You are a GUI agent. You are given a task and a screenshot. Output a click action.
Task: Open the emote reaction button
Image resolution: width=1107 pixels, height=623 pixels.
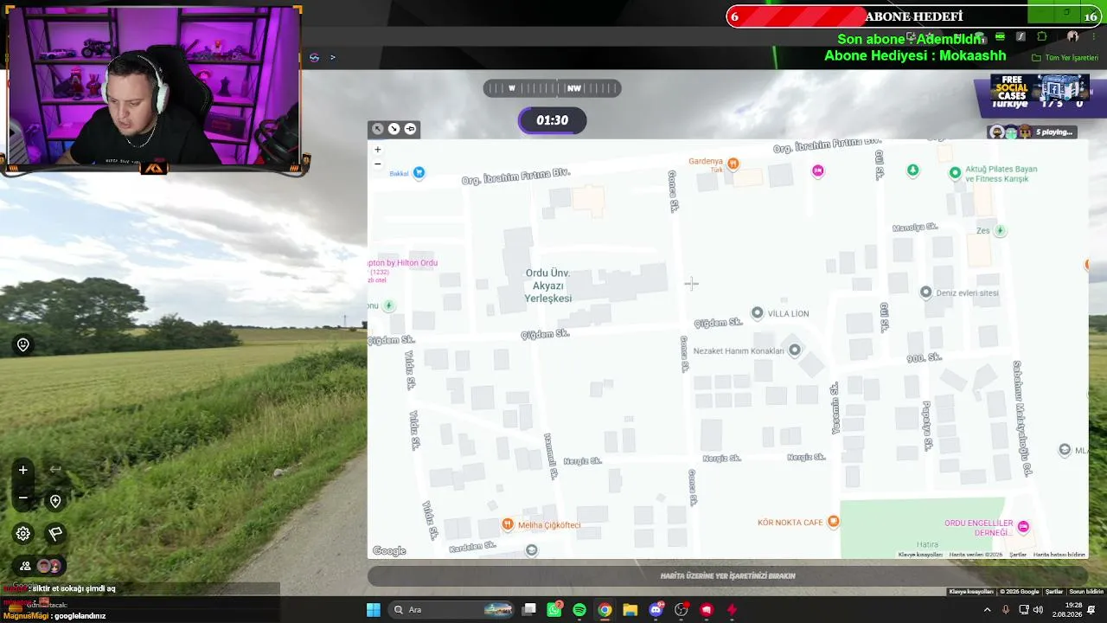[x=23, y=344]
